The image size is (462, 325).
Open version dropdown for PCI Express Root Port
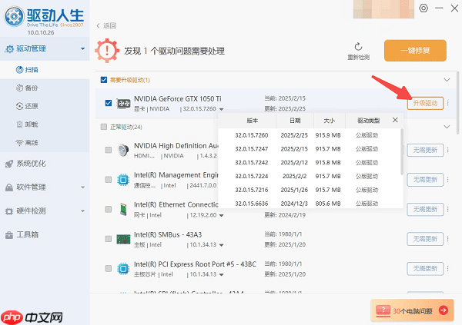point(221,275)
